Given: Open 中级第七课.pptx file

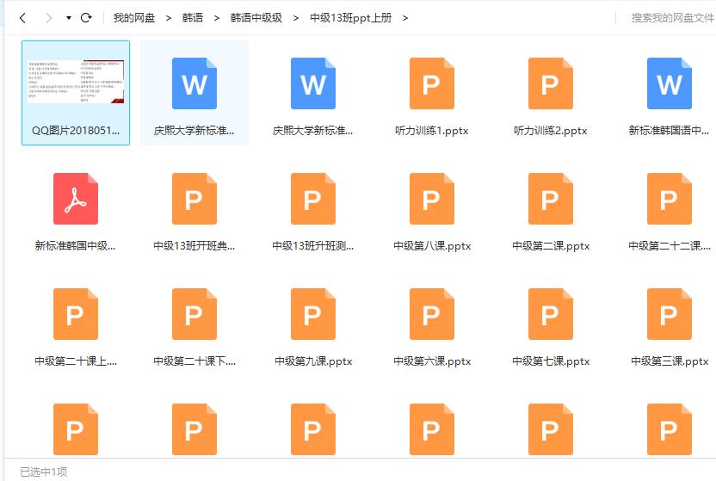Looking at the screenshot, I should tap(550, 314).
